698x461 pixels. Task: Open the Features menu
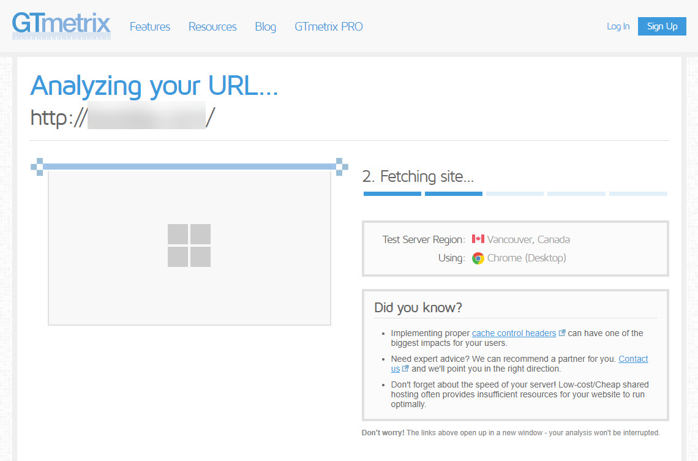(149, 26)
